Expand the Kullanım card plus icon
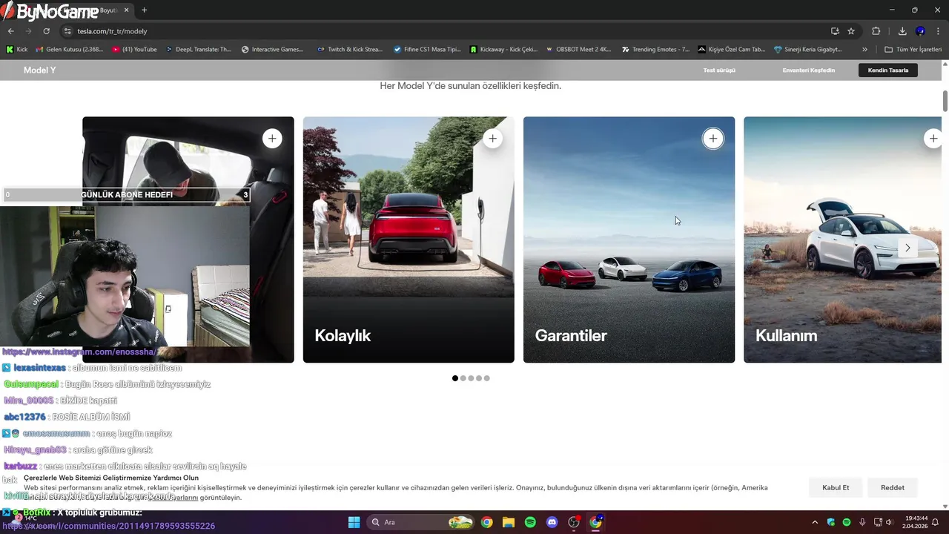The height and width of the screenshot is (534, 949). tap(933, 139)
